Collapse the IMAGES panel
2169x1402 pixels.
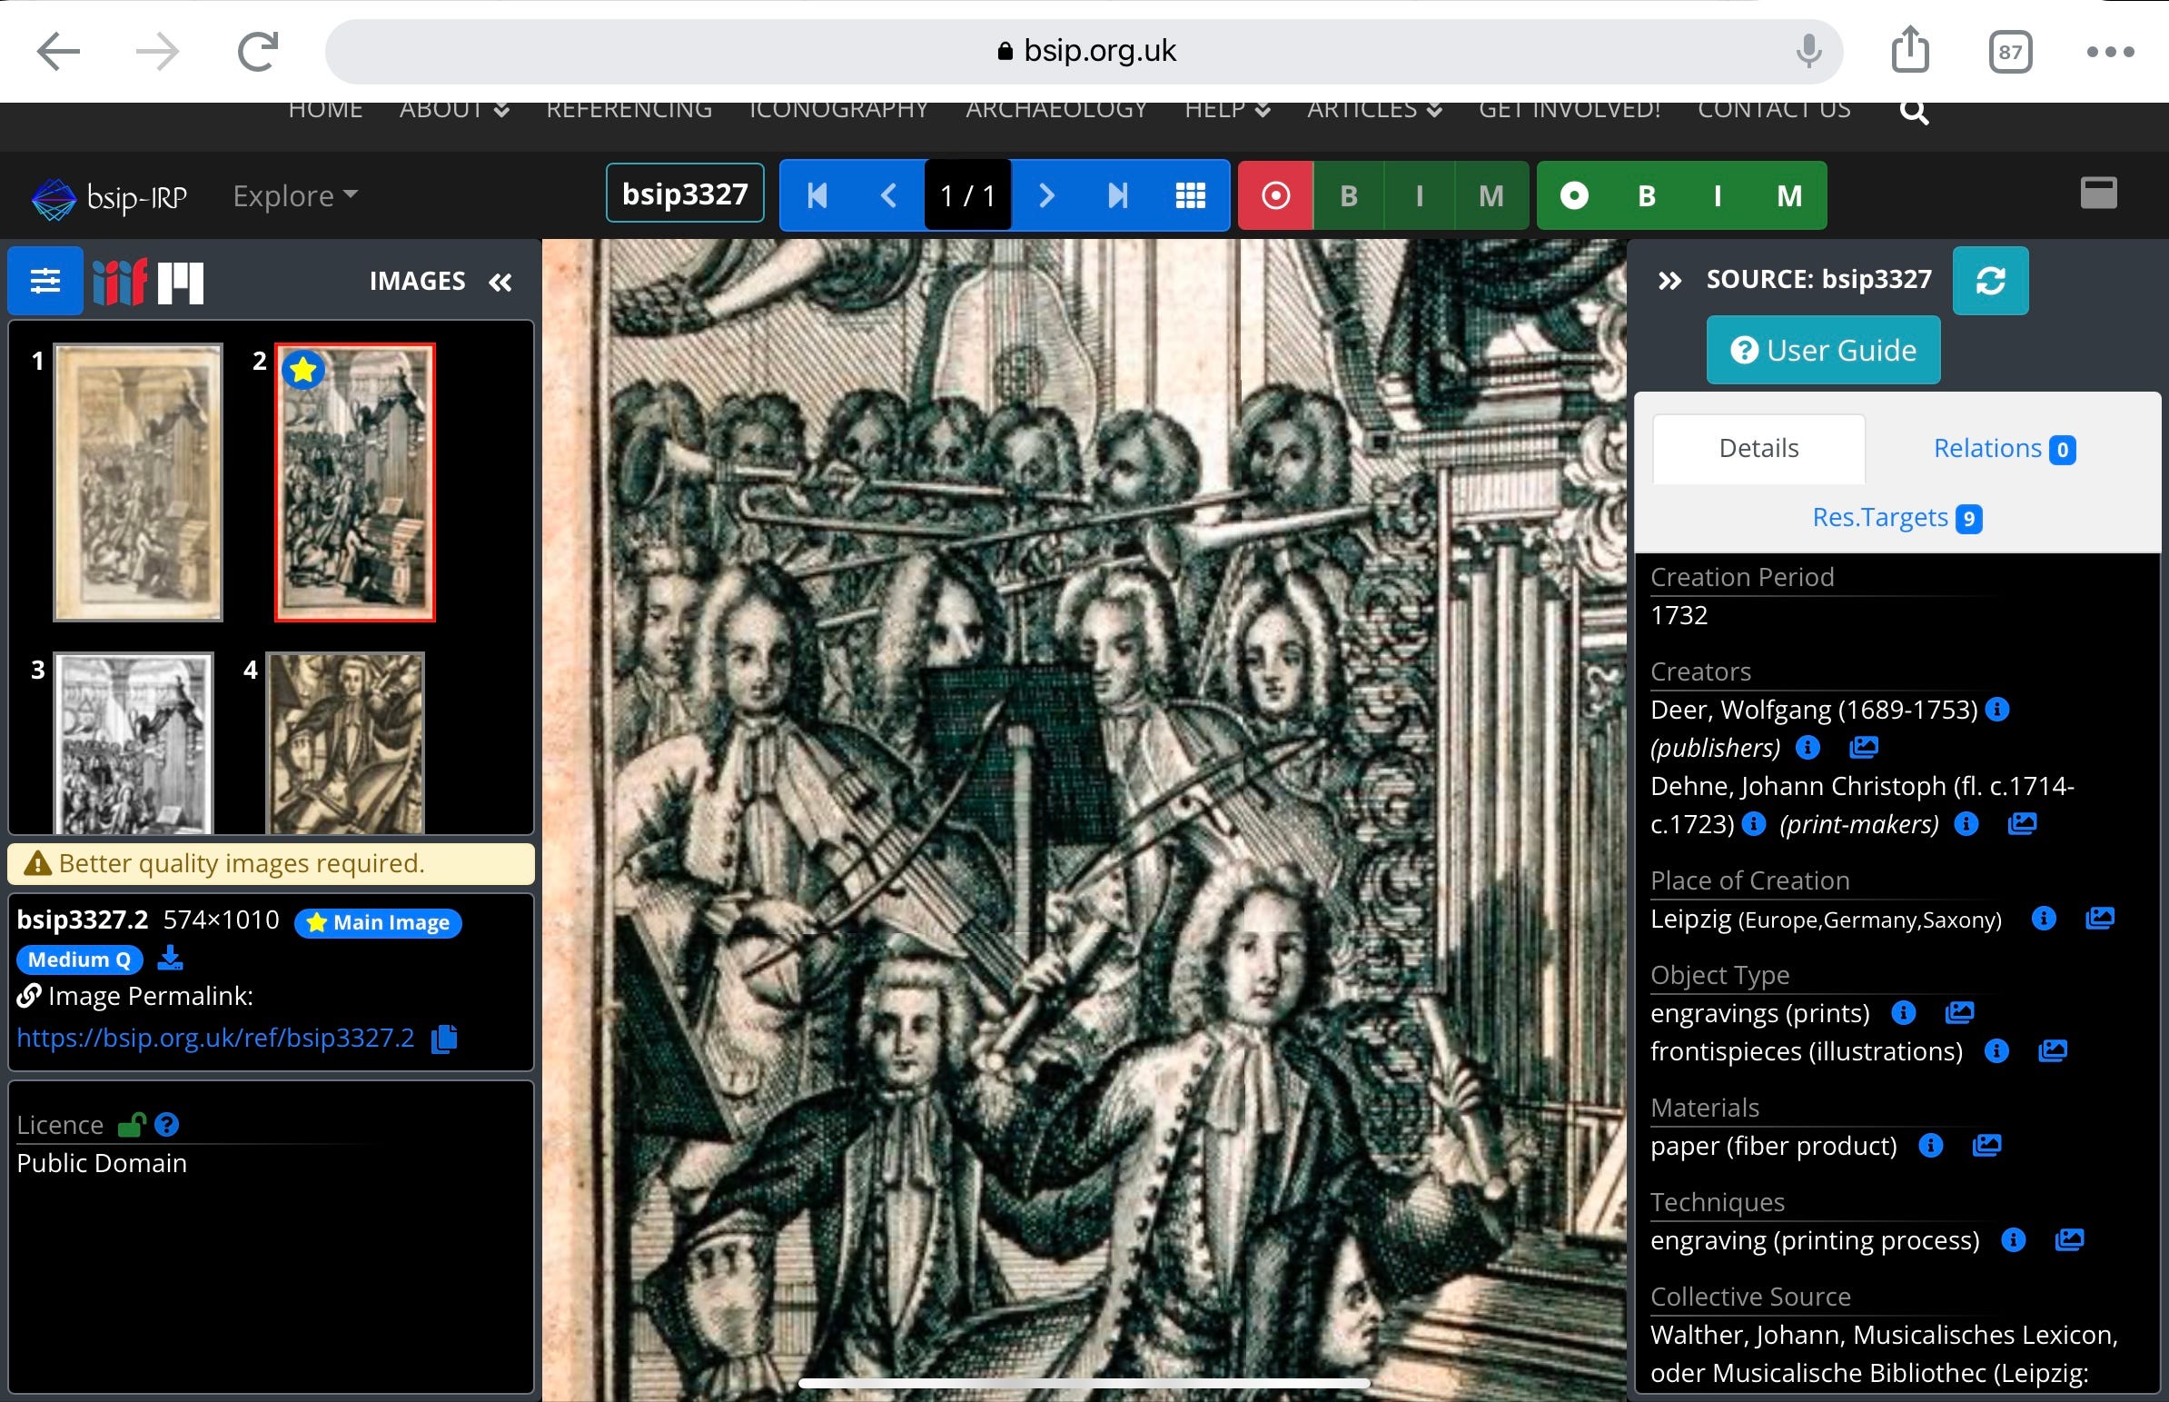500,283
